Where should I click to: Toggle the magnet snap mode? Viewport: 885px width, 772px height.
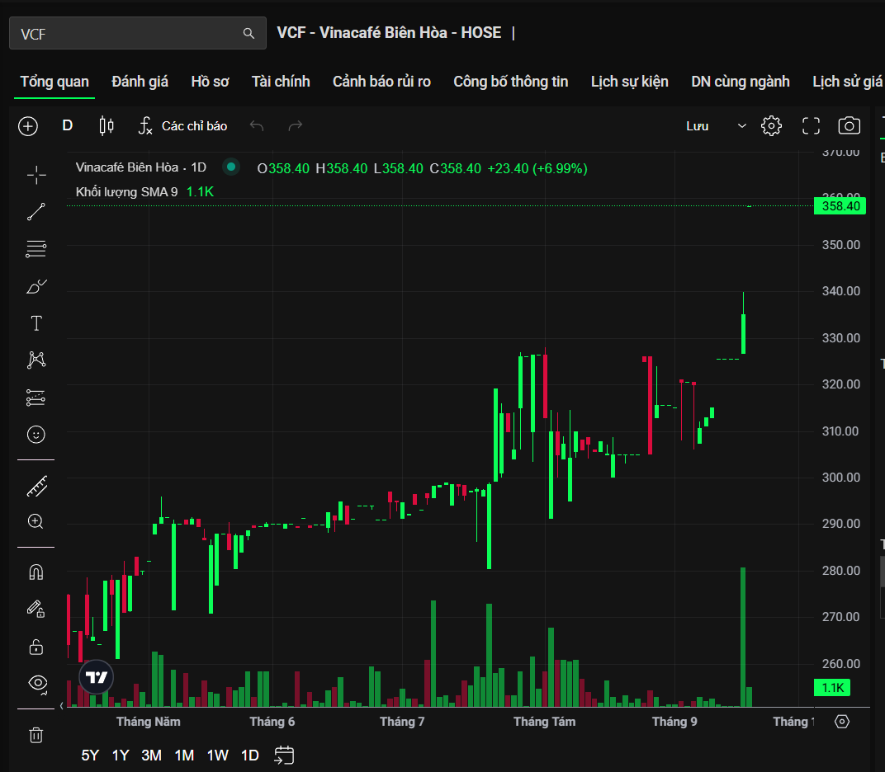[36, 572]
